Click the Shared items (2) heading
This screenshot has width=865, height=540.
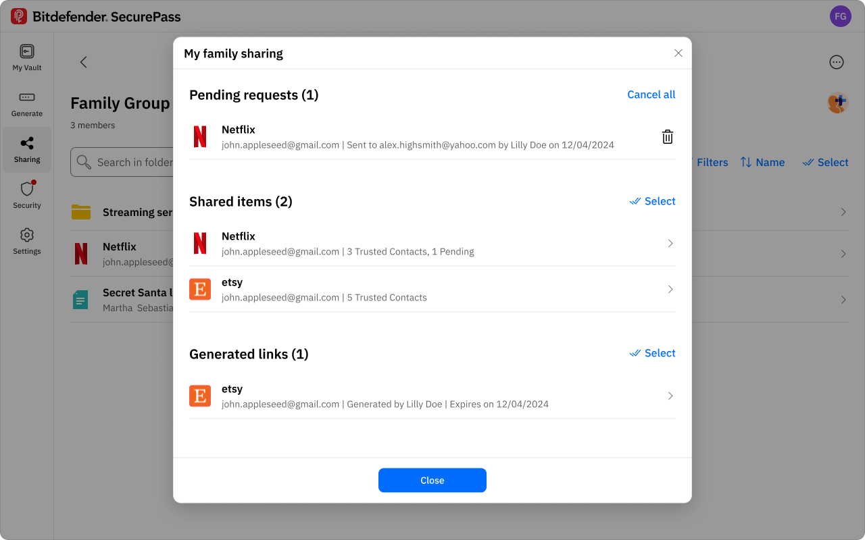click(241, 202)
